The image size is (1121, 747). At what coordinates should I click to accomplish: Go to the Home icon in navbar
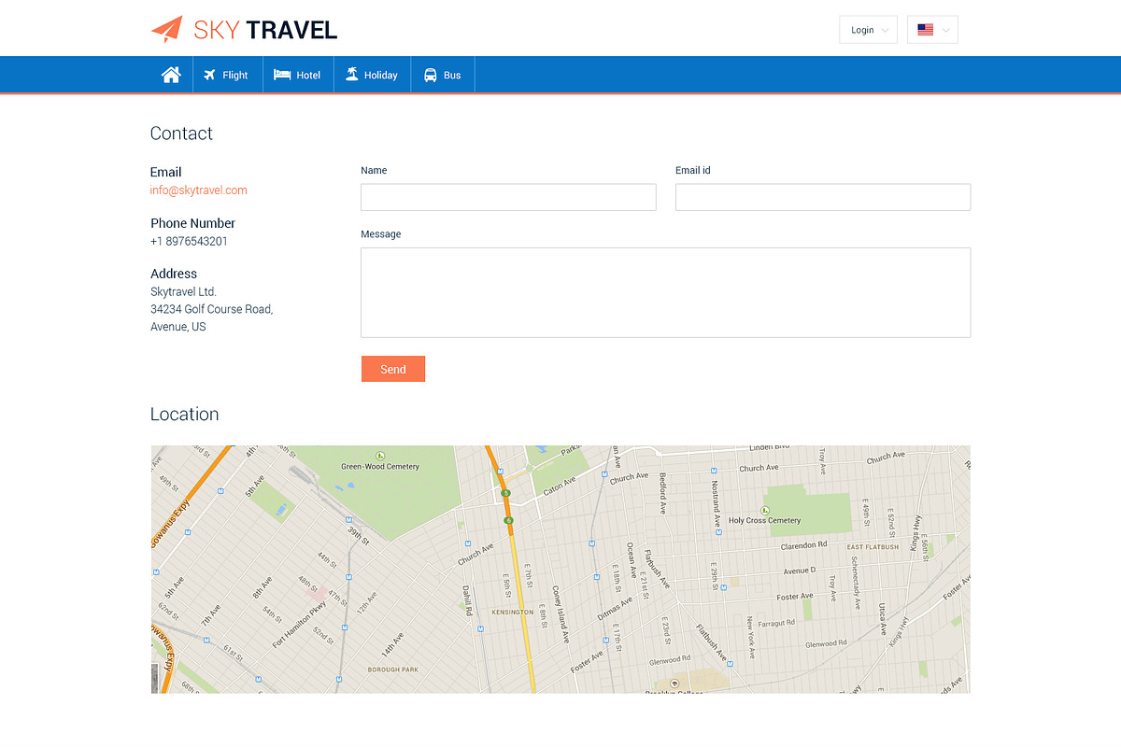click(171, 75)
